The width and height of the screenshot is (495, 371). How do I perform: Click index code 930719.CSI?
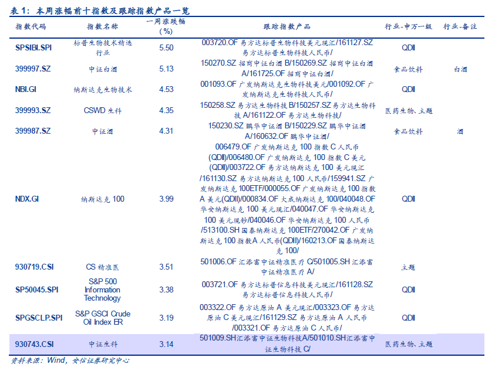(35, 267)
